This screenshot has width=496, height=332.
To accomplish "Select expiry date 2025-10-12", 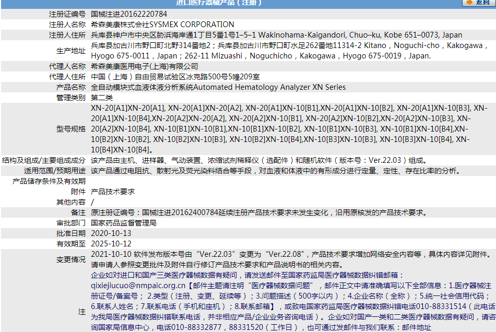I will coord(111,244).
